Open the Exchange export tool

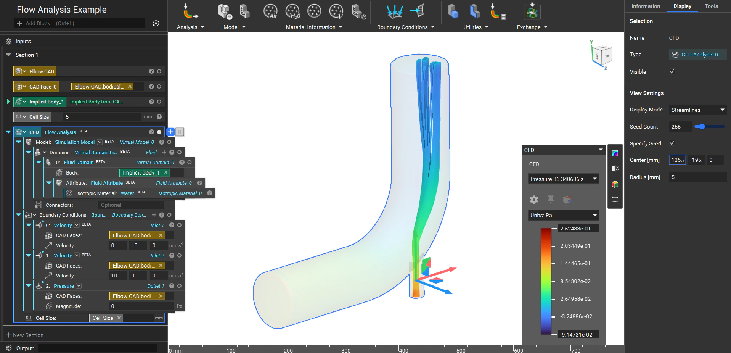pyautogui.click(x=531, y=11)
